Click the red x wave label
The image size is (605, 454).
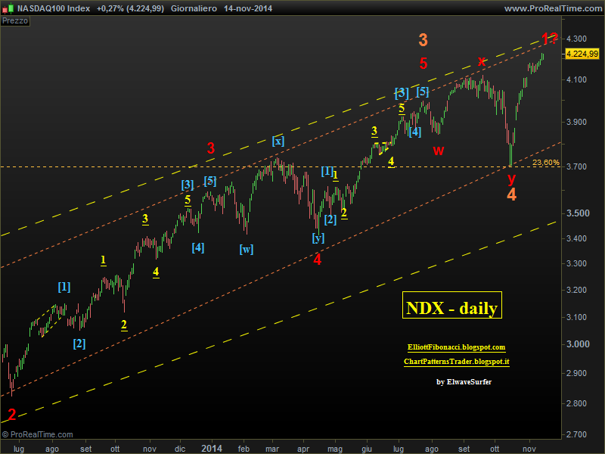[481, 61]
